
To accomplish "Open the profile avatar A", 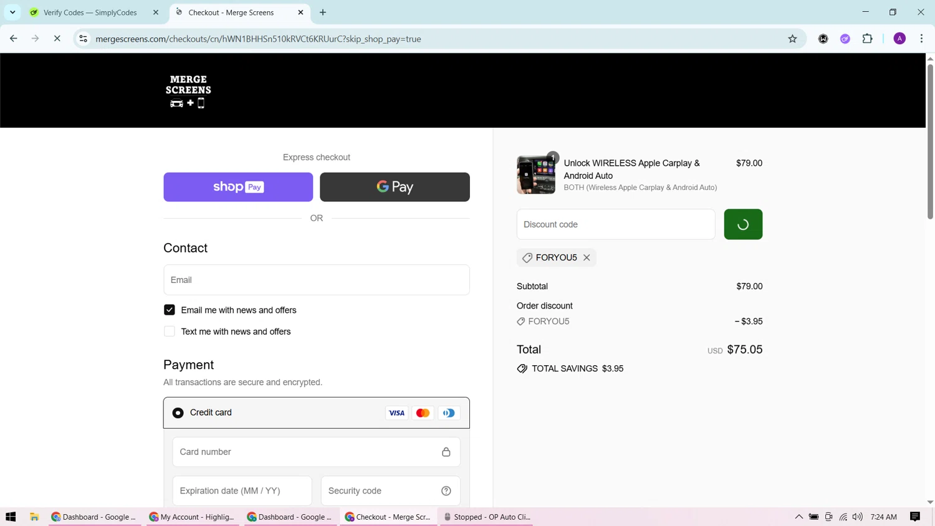I will click(900, 39).
